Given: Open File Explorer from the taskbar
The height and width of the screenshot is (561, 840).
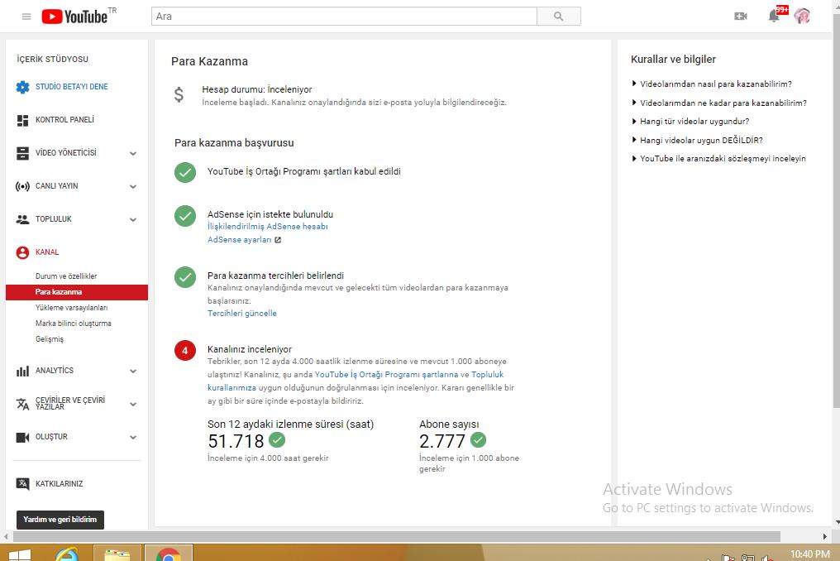Looking at the screenshot, I should [x=117, y=554].
